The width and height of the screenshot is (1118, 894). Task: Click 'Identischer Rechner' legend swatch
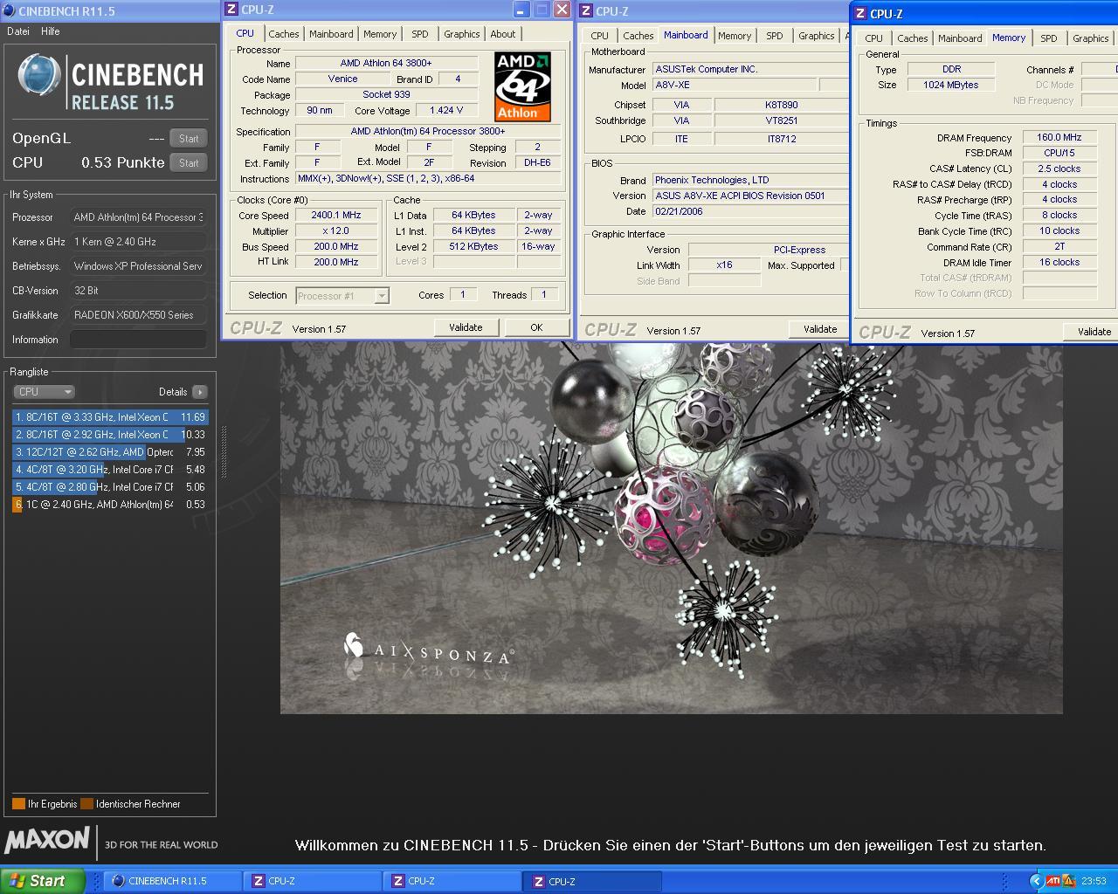86,804
